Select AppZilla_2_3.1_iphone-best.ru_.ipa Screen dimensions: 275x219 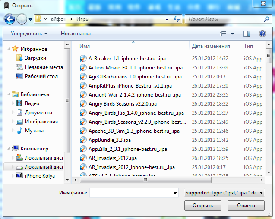tap(128, 149)
